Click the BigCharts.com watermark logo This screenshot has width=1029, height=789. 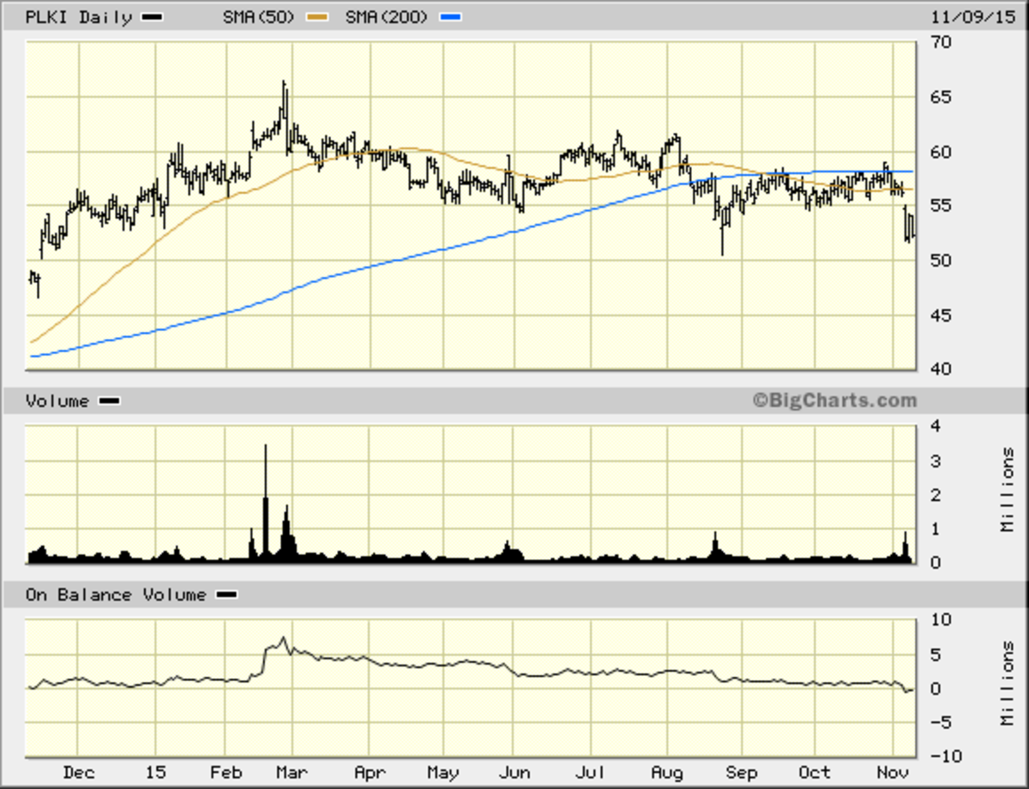[x=833, y=400]
